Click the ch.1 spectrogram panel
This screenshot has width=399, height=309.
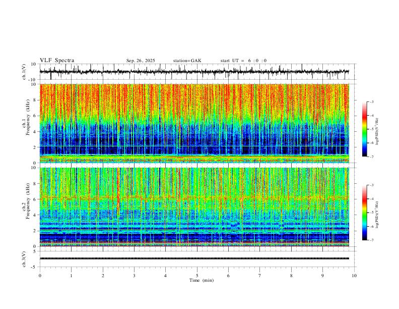(194, 123)
